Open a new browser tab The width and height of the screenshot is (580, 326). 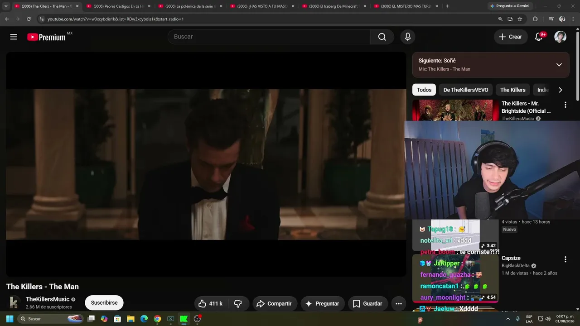[x=448, y=6]
